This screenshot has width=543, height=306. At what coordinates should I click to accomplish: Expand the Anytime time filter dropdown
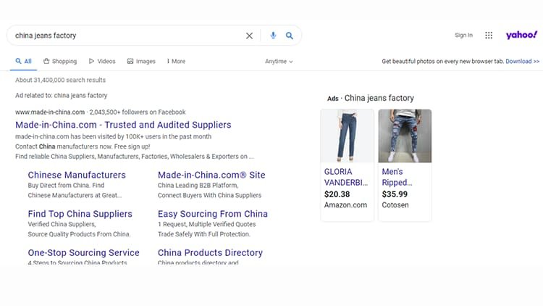[x=279, y=62]
